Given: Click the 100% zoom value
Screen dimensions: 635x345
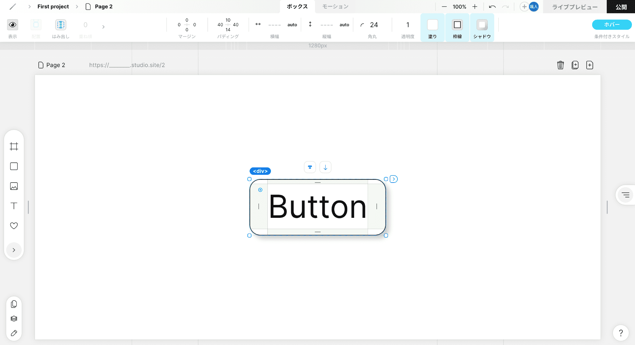Looking at the screenshot, I should click(460, 6).
